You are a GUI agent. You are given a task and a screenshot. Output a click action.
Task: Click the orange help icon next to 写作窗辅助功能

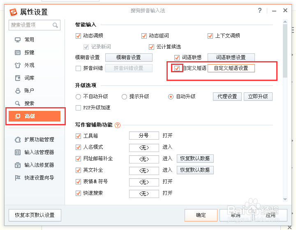click(x=118, y=125)
